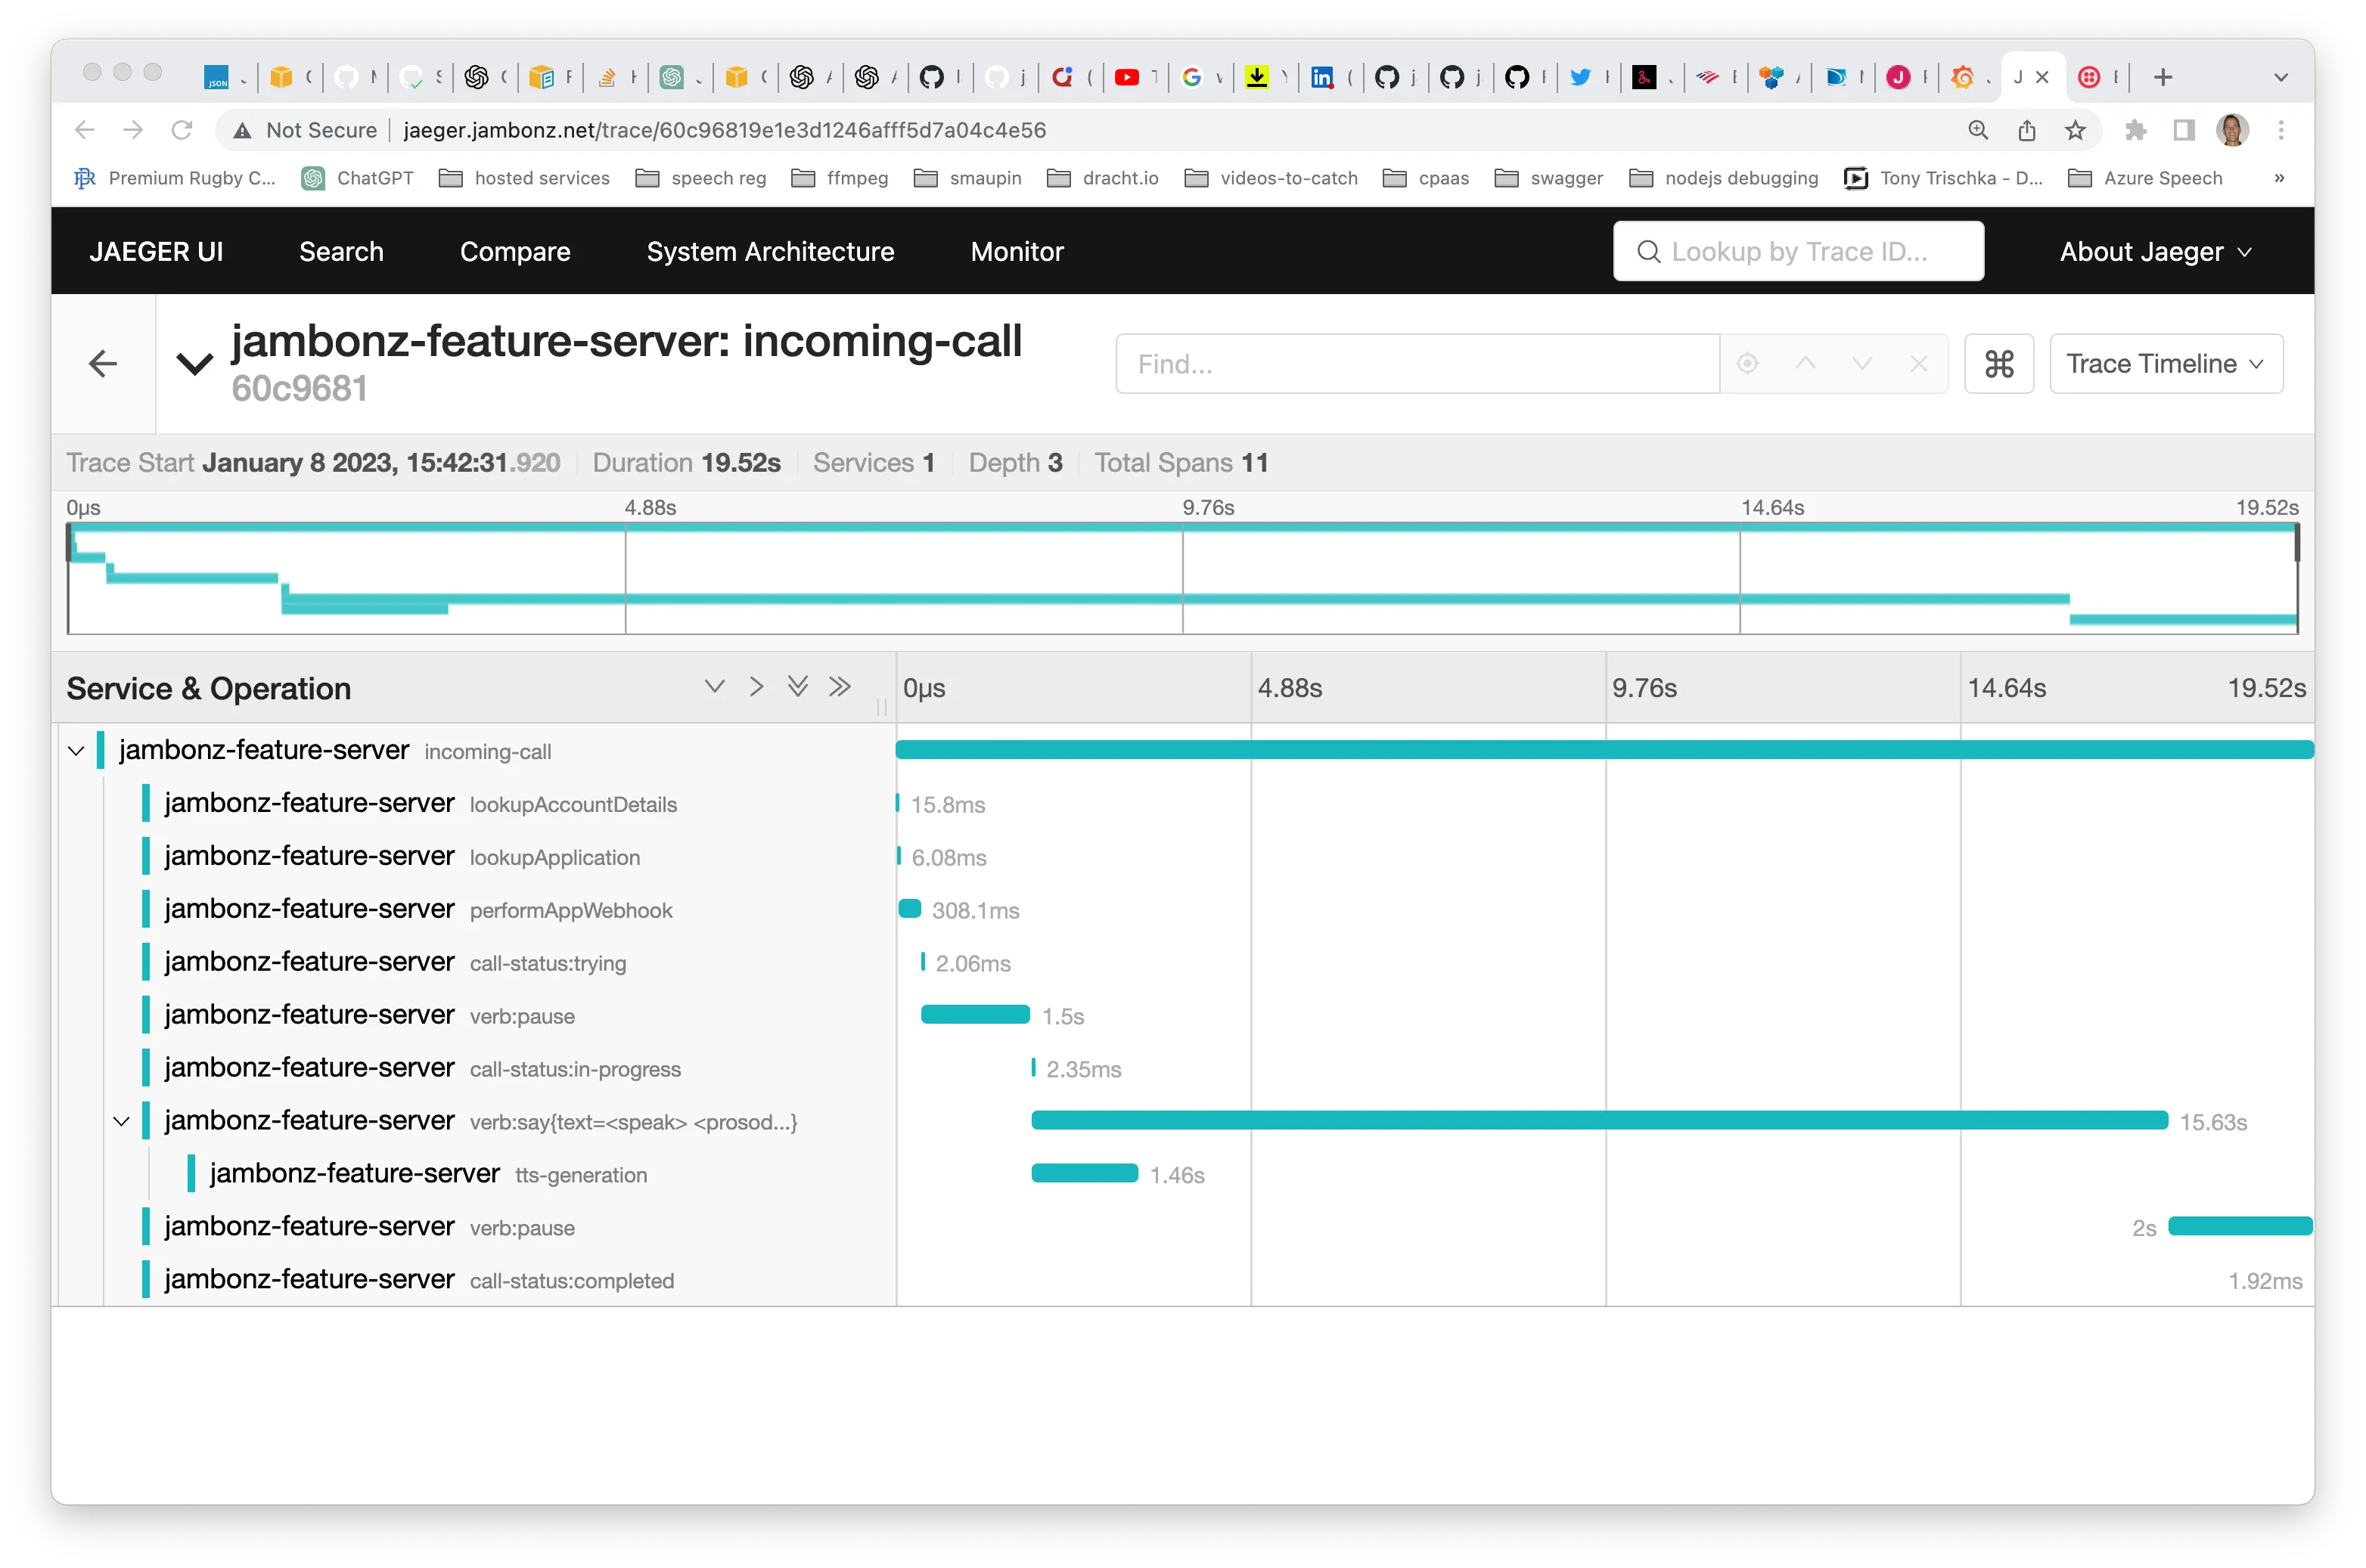Click the 308.1ms performAppWebhook bar
This screenshot has width=2366, height=1568.
(x=909, y=909)
